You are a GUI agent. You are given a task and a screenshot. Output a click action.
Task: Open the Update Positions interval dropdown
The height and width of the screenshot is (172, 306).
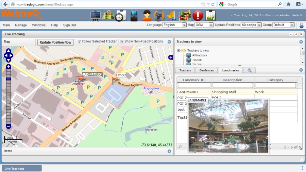pyautogui.click(x=251, y=25)
